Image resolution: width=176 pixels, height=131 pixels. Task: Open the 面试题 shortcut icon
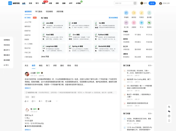click(x=149, y=13)
